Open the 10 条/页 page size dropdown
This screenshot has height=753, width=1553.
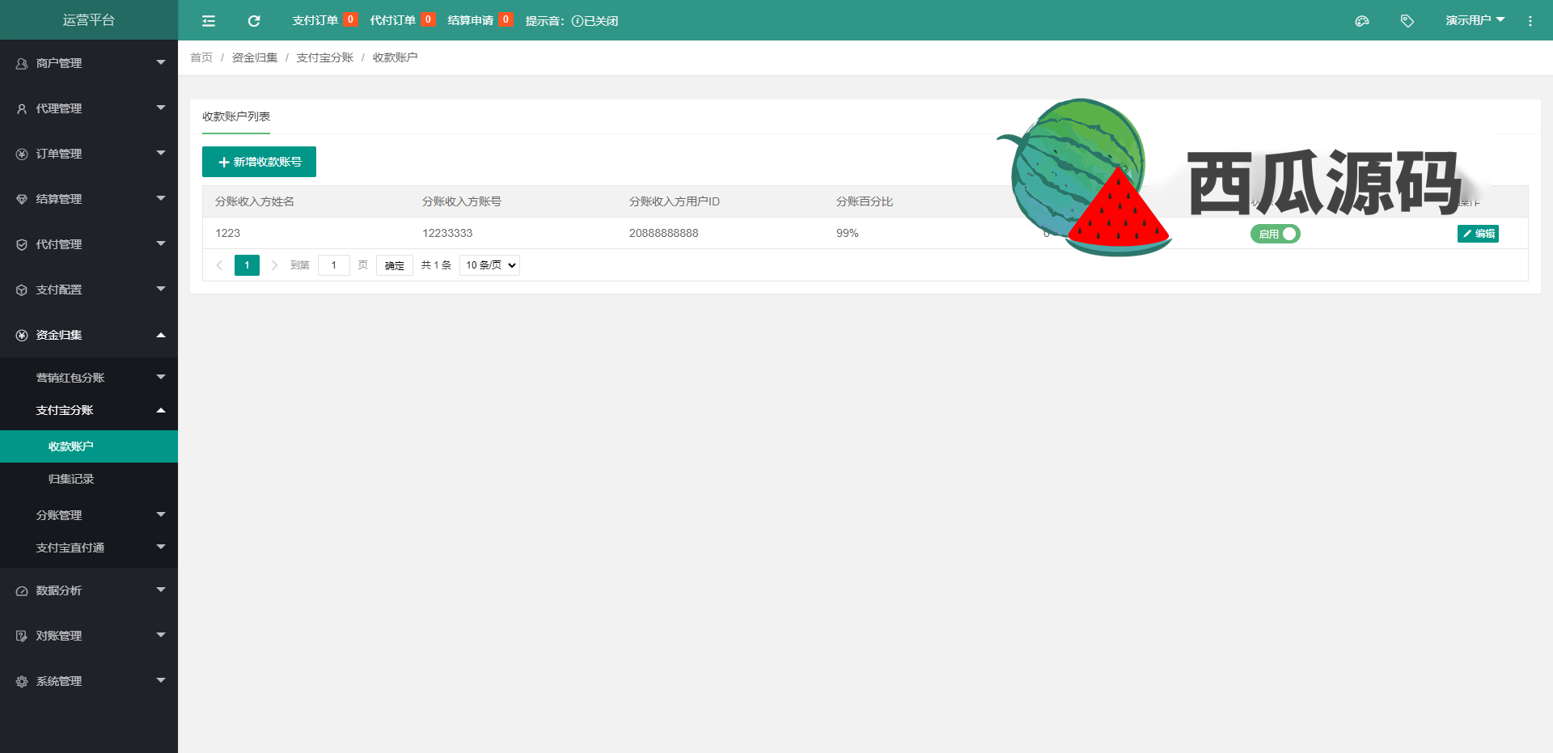[489, 265]
